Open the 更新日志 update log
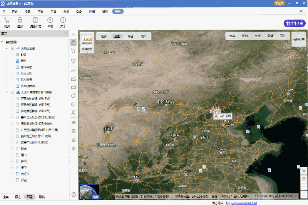The image size is (308, 205). [x=35, y=20]
